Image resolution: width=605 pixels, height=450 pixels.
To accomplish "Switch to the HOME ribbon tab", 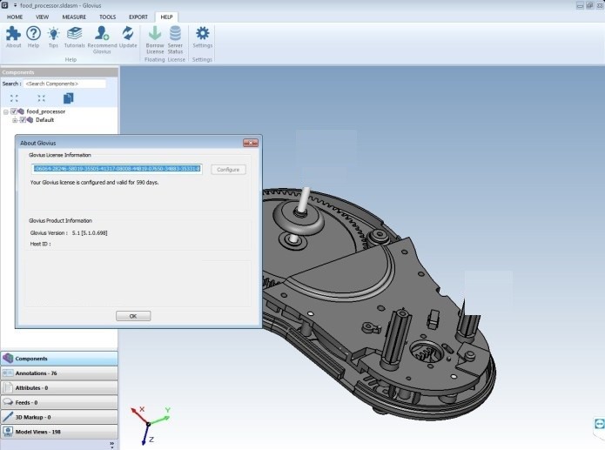I will pos(15,17).
